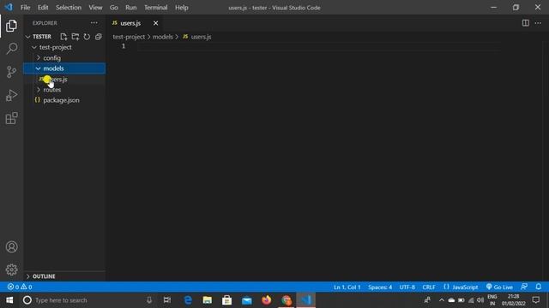Refresh the explorer tree

pos(87,37)
